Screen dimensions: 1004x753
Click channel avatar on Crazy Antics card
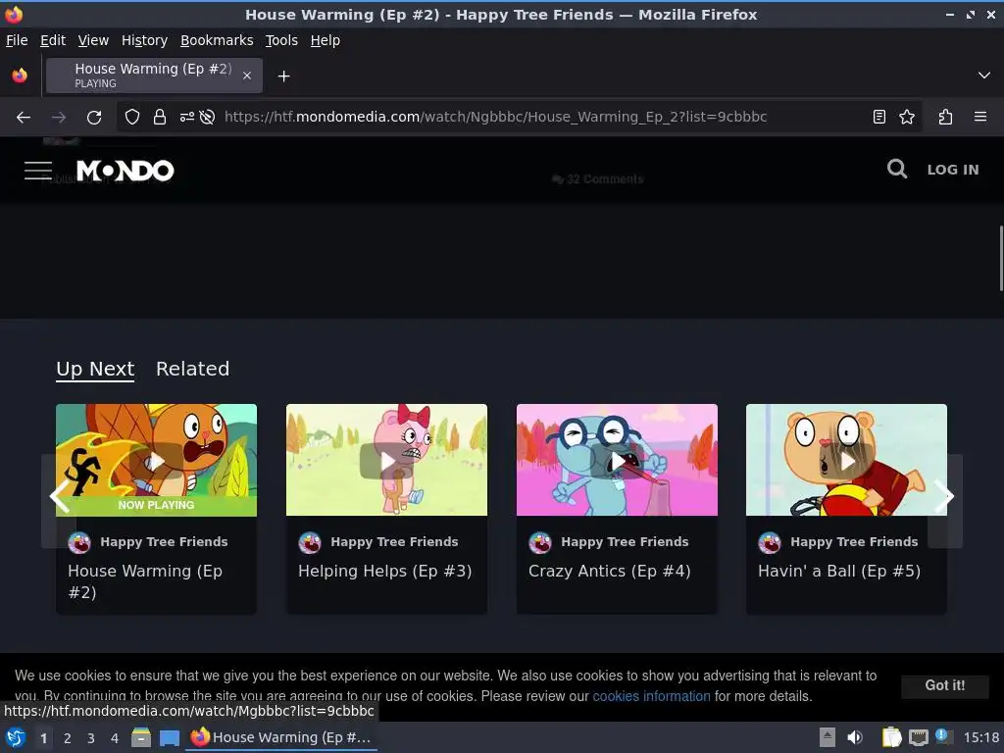[x=540, y=543]
